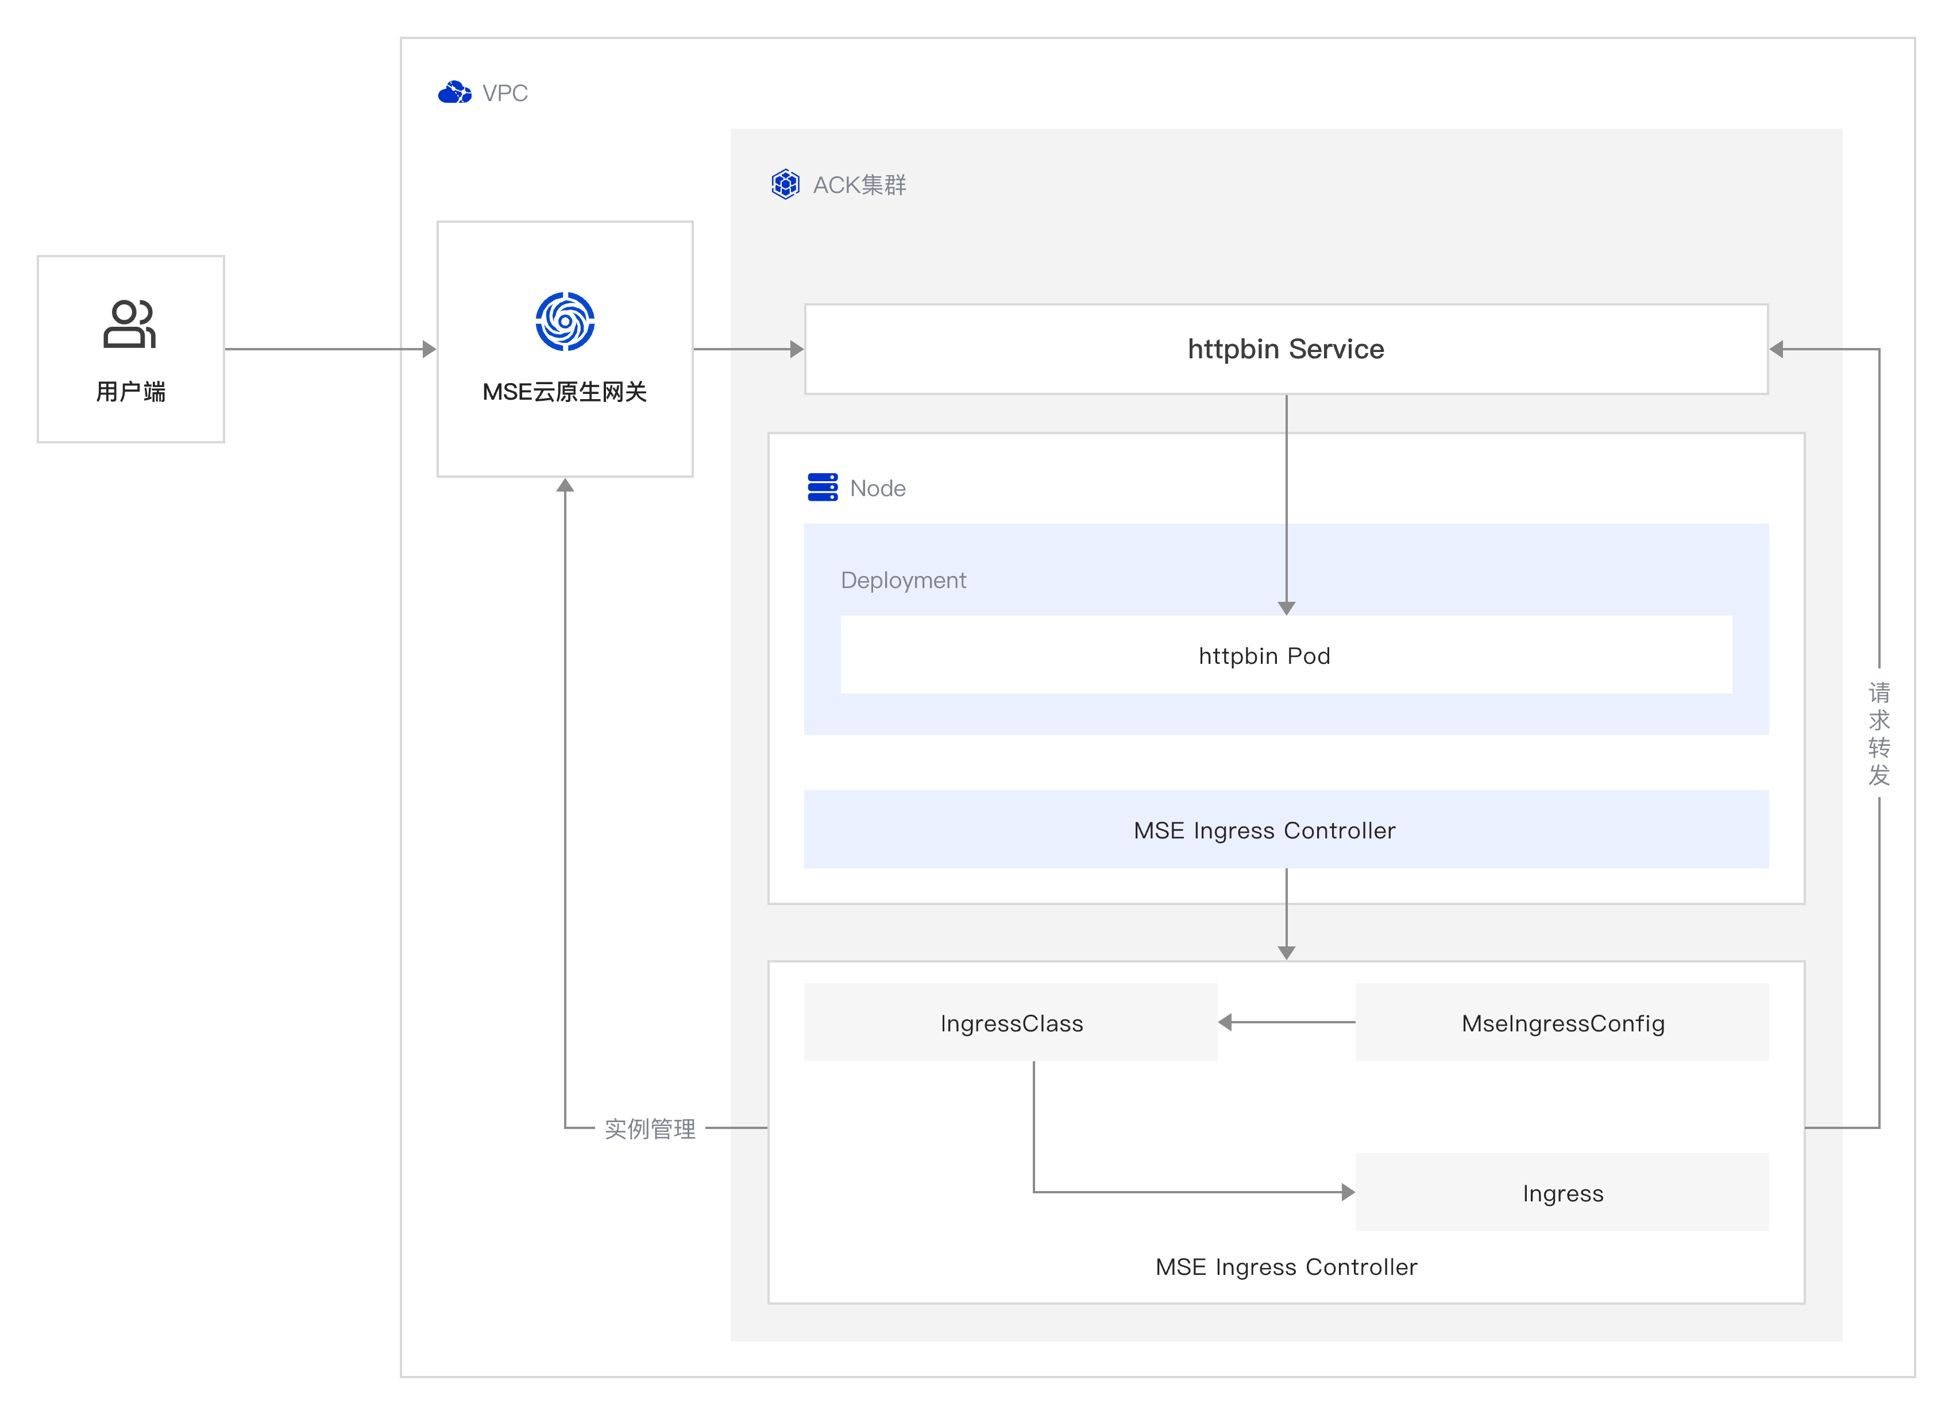1953x1415 pixels.
Task: Select the httpbin Pod box
Action: (x=1287, y=655)
